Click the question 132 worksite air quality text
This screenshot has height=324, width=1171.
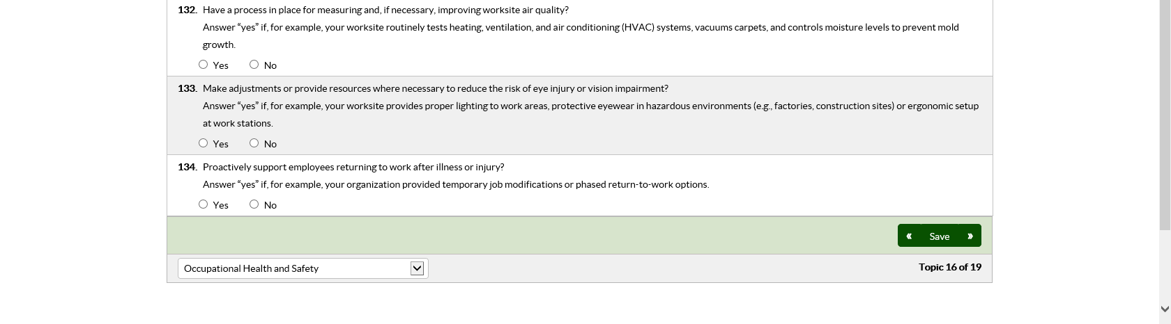point(385,10)
